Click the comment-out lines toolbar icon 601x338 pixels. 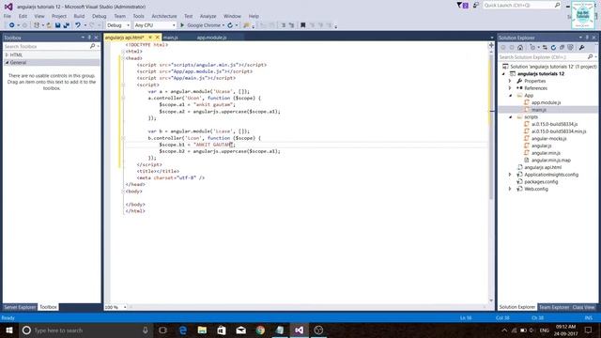point(284,25)
